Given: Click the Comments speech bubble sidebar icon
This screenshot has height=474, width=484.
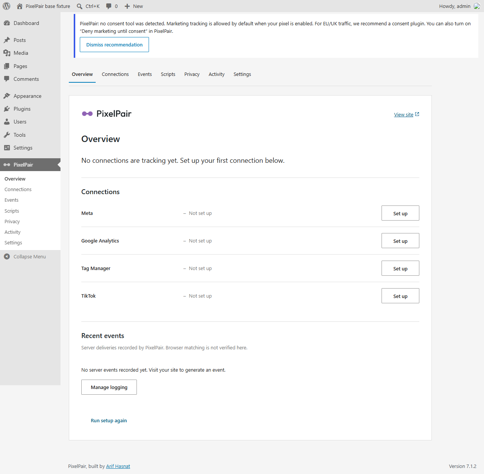Looking at the screenshot, I should coord(7,79).
